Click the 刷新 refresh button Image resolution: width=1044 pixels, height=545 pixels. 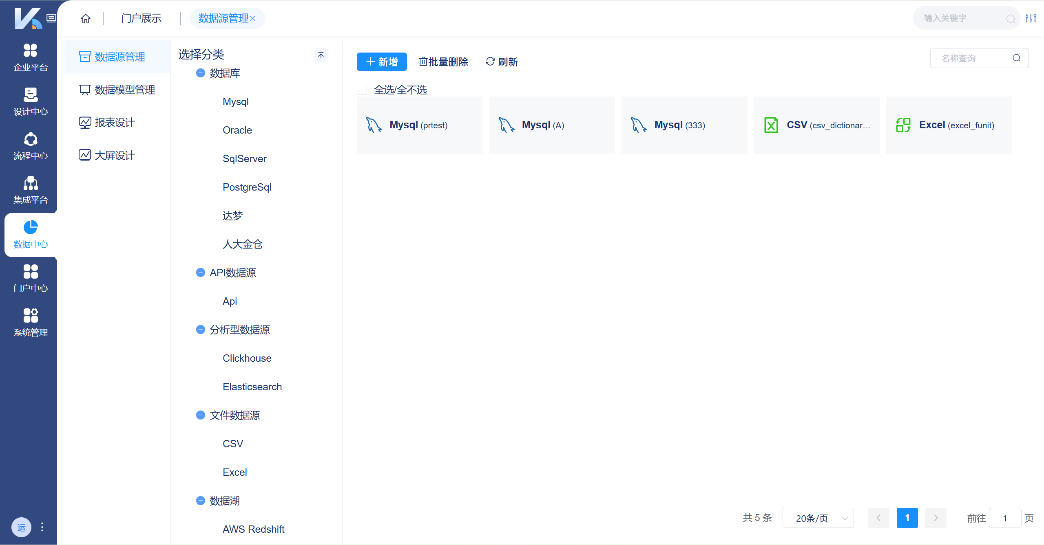pos(501,62)
